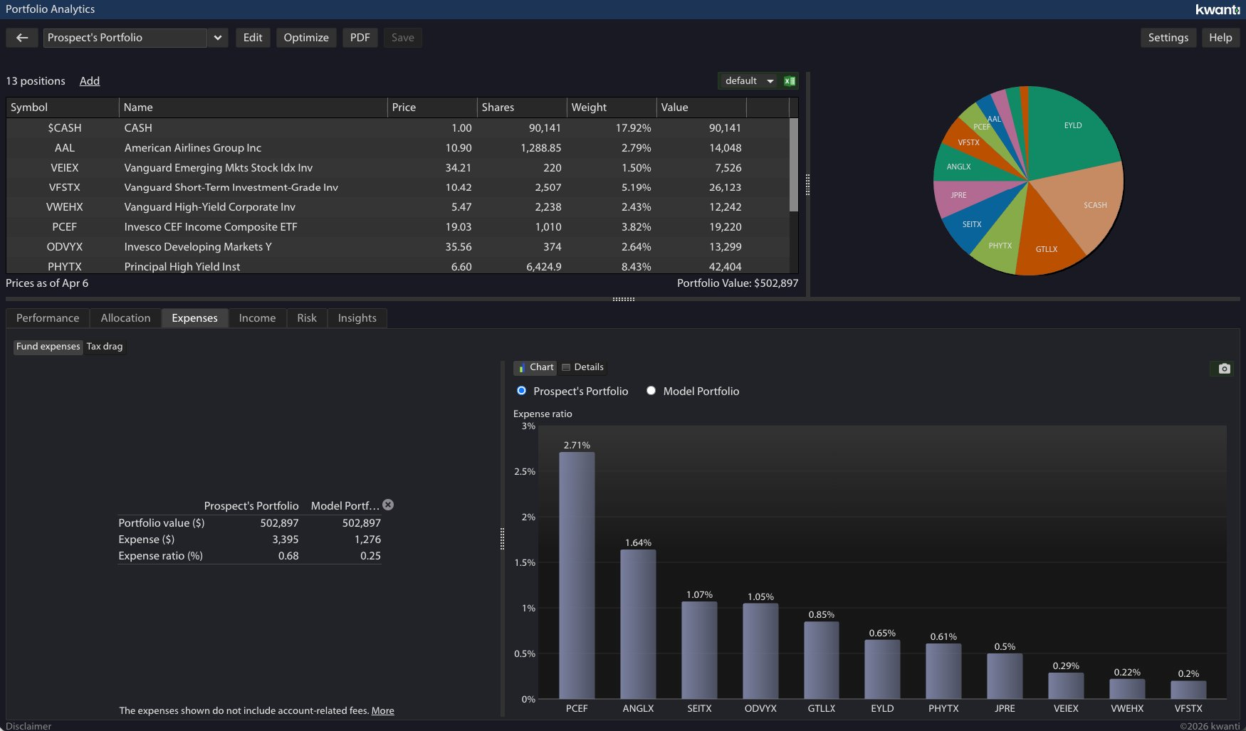Screen dimensions: 1246x731
Task: Click splitter handle beside the pie chart
Action: point(807,184)
